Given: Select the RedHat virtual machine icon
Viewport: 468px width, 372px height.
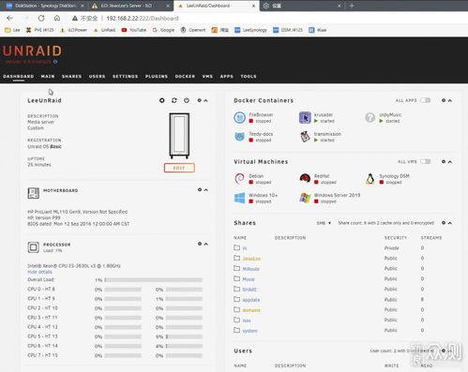Looking at the screenshot, I should click(x=305, y=178).
